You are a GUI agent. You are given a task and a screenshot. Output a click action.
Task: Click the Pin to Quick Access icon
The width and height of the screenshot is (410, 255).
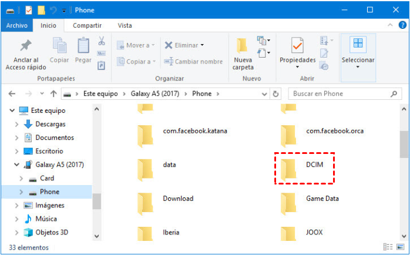point(26,46)
